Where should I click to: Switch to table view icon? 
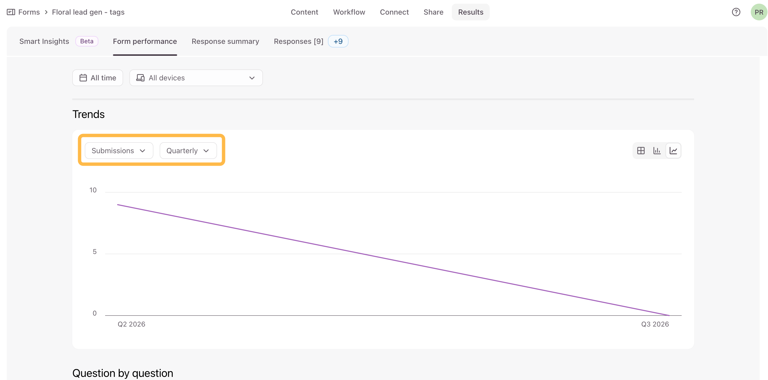tap(641, 151)
